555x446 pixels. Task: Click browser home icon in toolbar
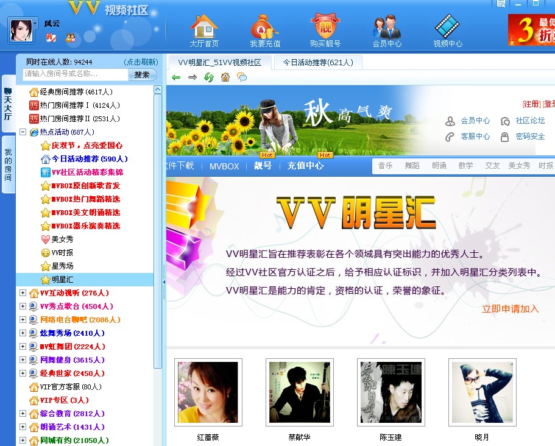tap(225, 77)
